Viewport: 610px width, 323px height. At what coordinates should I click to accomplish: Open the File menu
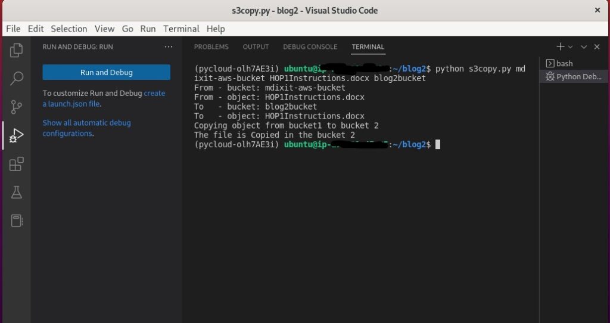click(13, 29)
